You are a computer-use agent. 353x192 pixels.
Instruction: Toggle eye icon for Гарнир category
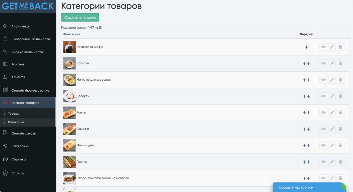coord(323,162)
